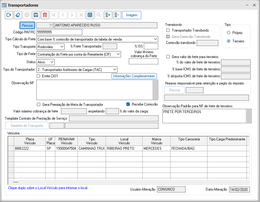Open the Tipo Cálculo do Frete dropdown
Viewport: 260px width, 202px height.
(x=155, y=39)
